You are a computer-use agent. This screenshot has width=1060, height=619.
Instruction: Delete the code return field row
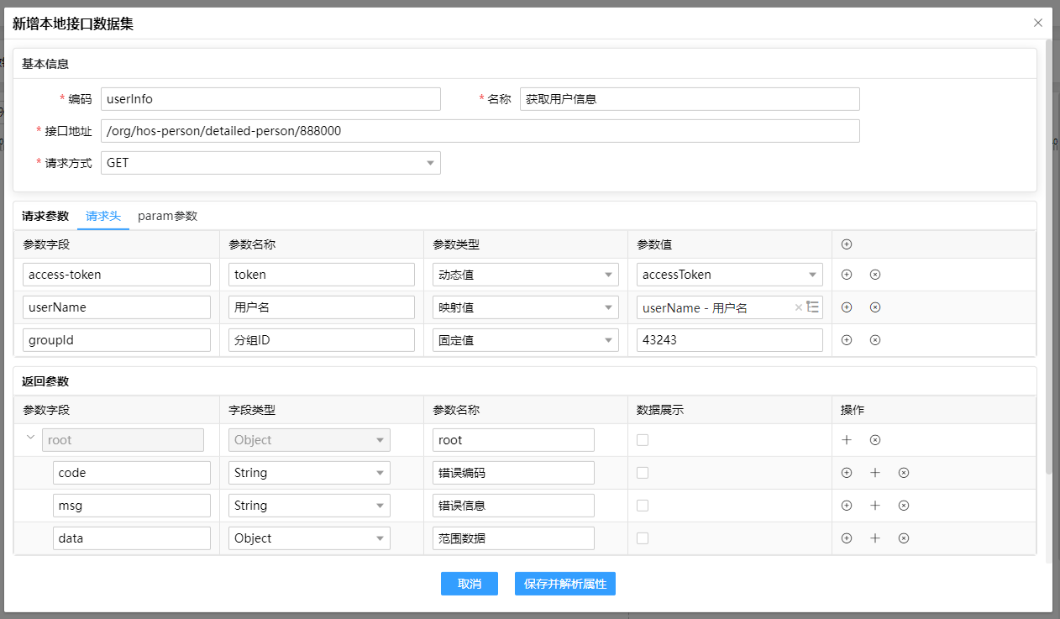click(904, 473)
